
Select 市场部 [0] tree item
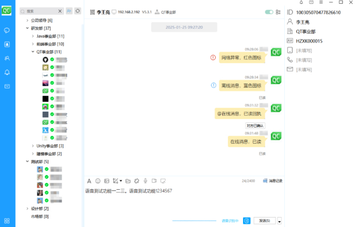pos(40,216)
